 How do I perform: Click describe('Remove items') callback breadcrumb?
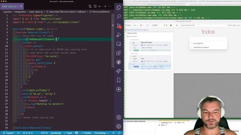[66, 12]
